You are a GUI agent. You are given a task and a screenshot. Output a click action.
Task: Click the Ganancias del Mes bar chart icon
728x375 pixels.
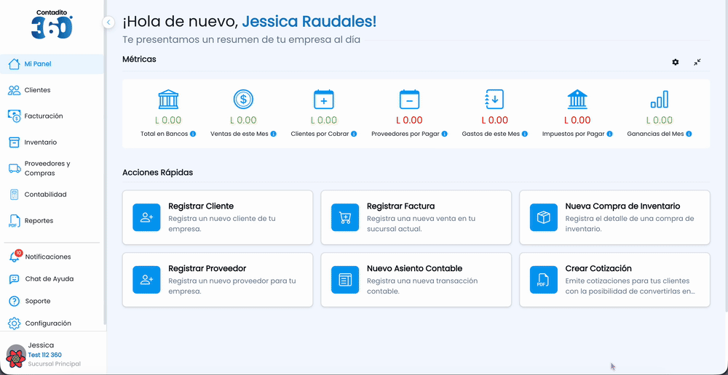point(660,99)
